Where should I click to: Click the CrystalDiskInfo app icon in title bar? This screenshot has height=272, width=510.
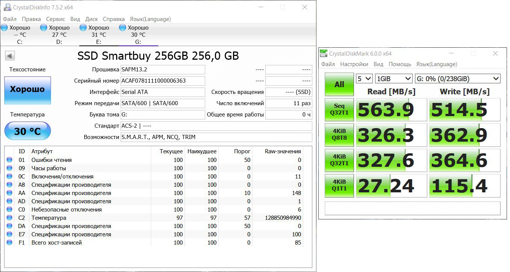click(7, 7)
